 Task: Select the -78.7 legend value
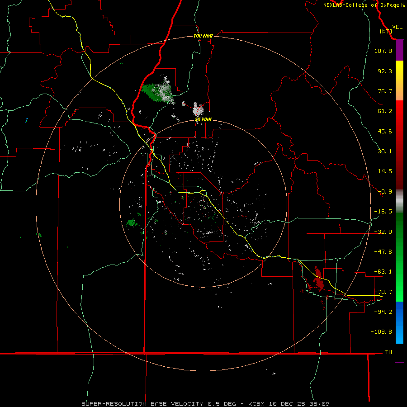pyautogui.click(x=383, y=292)
